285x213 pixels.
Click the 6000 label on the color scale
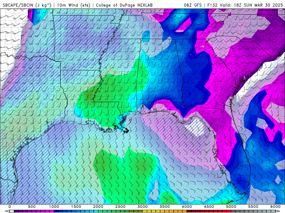tap(275, 207)
